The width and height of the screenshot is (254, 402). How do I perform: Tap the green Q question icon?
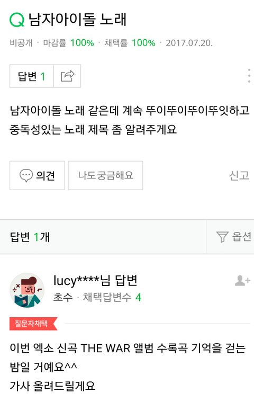[17, 20]
